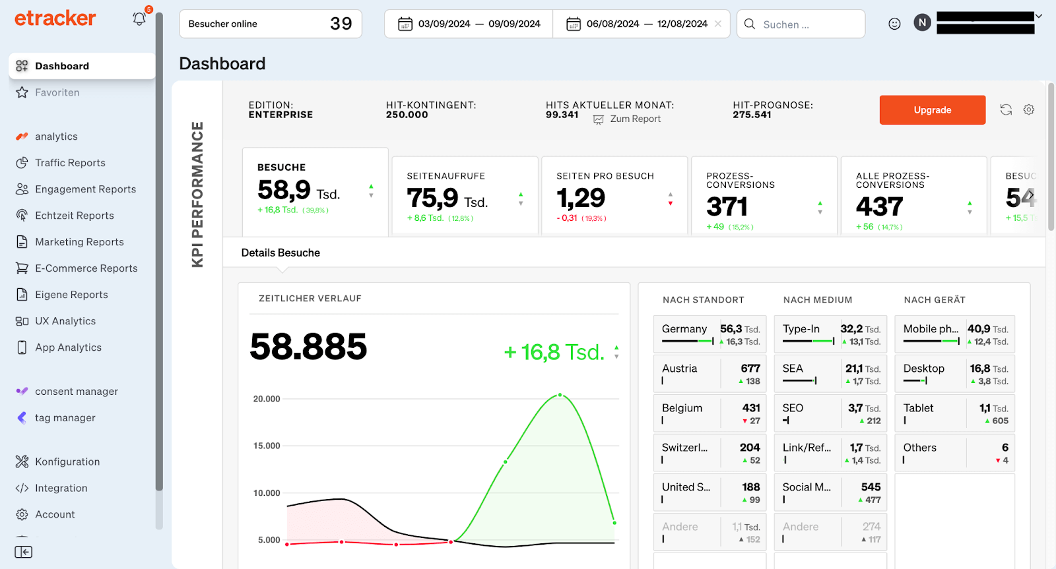Viewport: 1056px width, 569px height.
Task: Select the Seiten pro Besuch tile
Action: 614,196
